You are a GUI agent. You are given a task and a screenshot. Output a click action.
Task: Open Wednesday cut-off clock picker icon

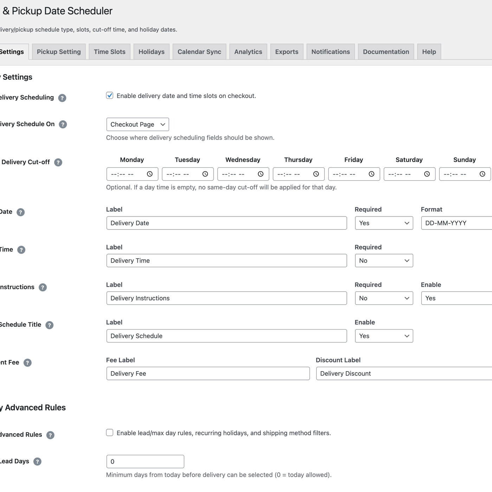[x=261, y=174]
